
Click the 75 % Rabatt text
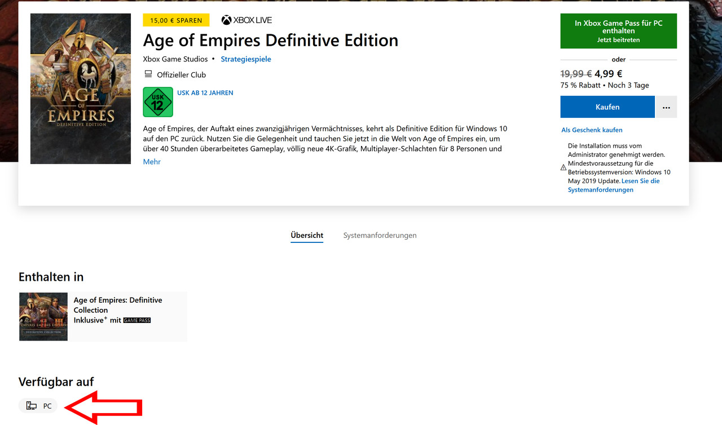pyautogui.click(x=580, y=86)
